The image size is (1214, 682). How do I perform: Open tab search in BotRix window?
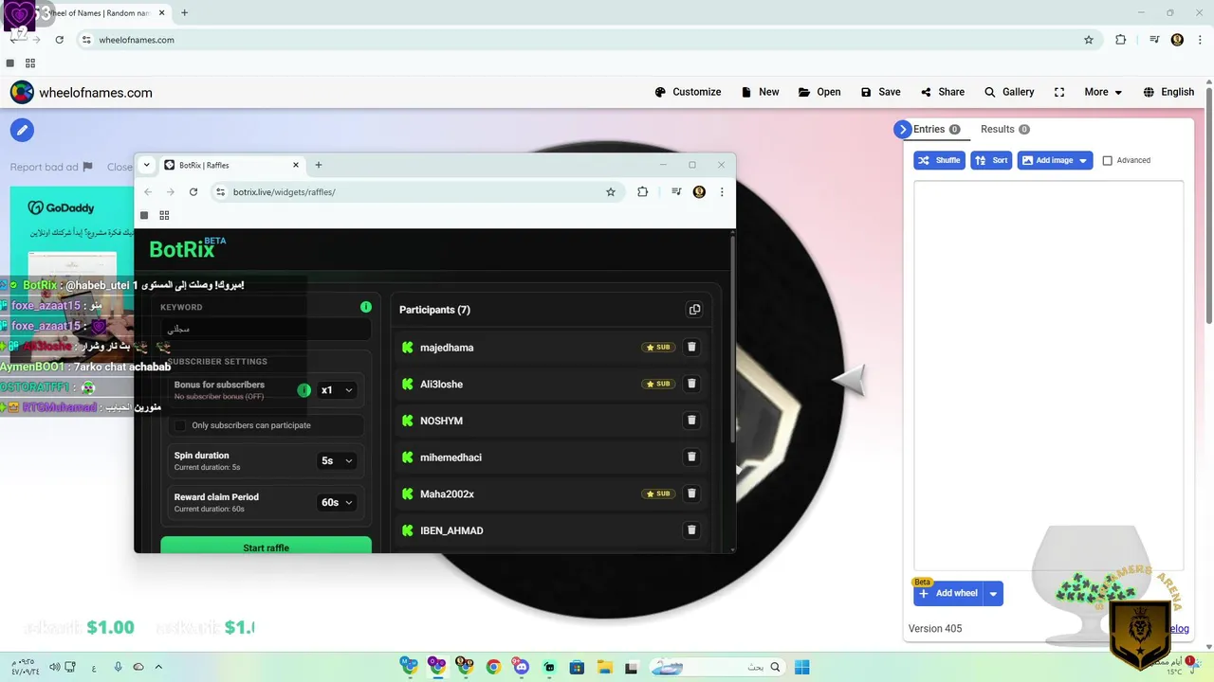click(x=146, y=165)
